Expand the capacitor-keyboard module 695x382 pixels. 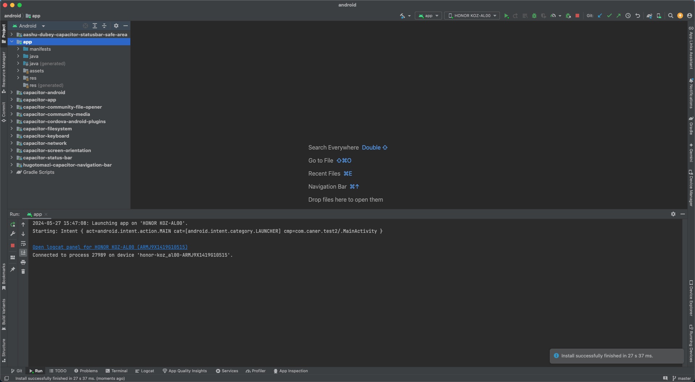pos(12,136)
